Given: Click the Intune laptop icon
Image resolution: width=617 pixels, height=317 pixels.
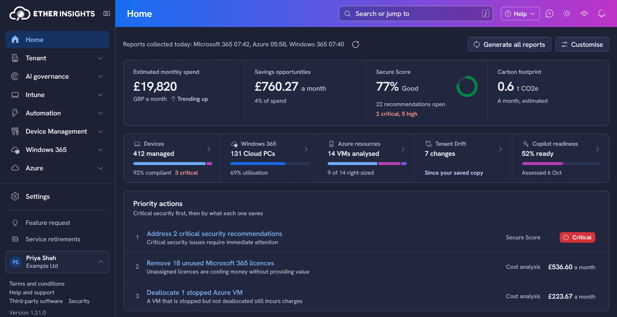Looking at the screenshot, I should [15, 94].
